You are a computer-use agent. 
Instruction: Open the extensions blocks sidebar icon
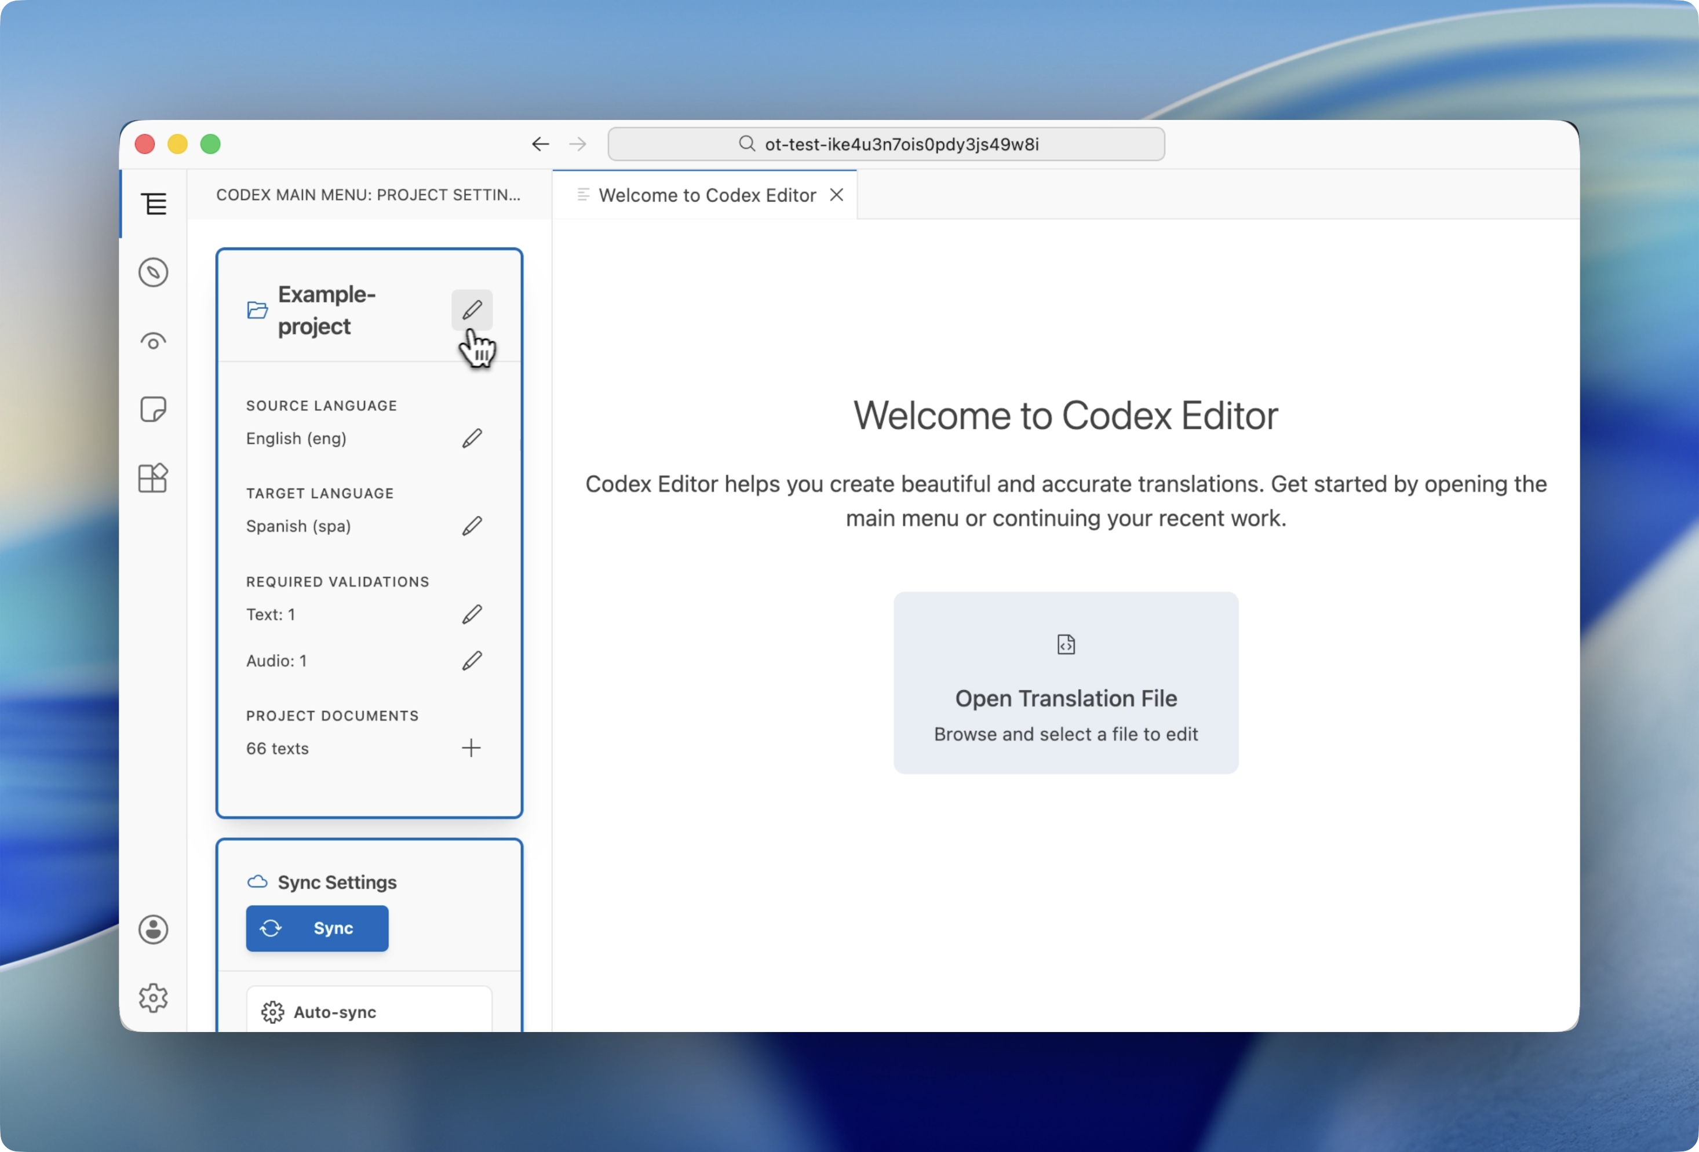(154, 478)
